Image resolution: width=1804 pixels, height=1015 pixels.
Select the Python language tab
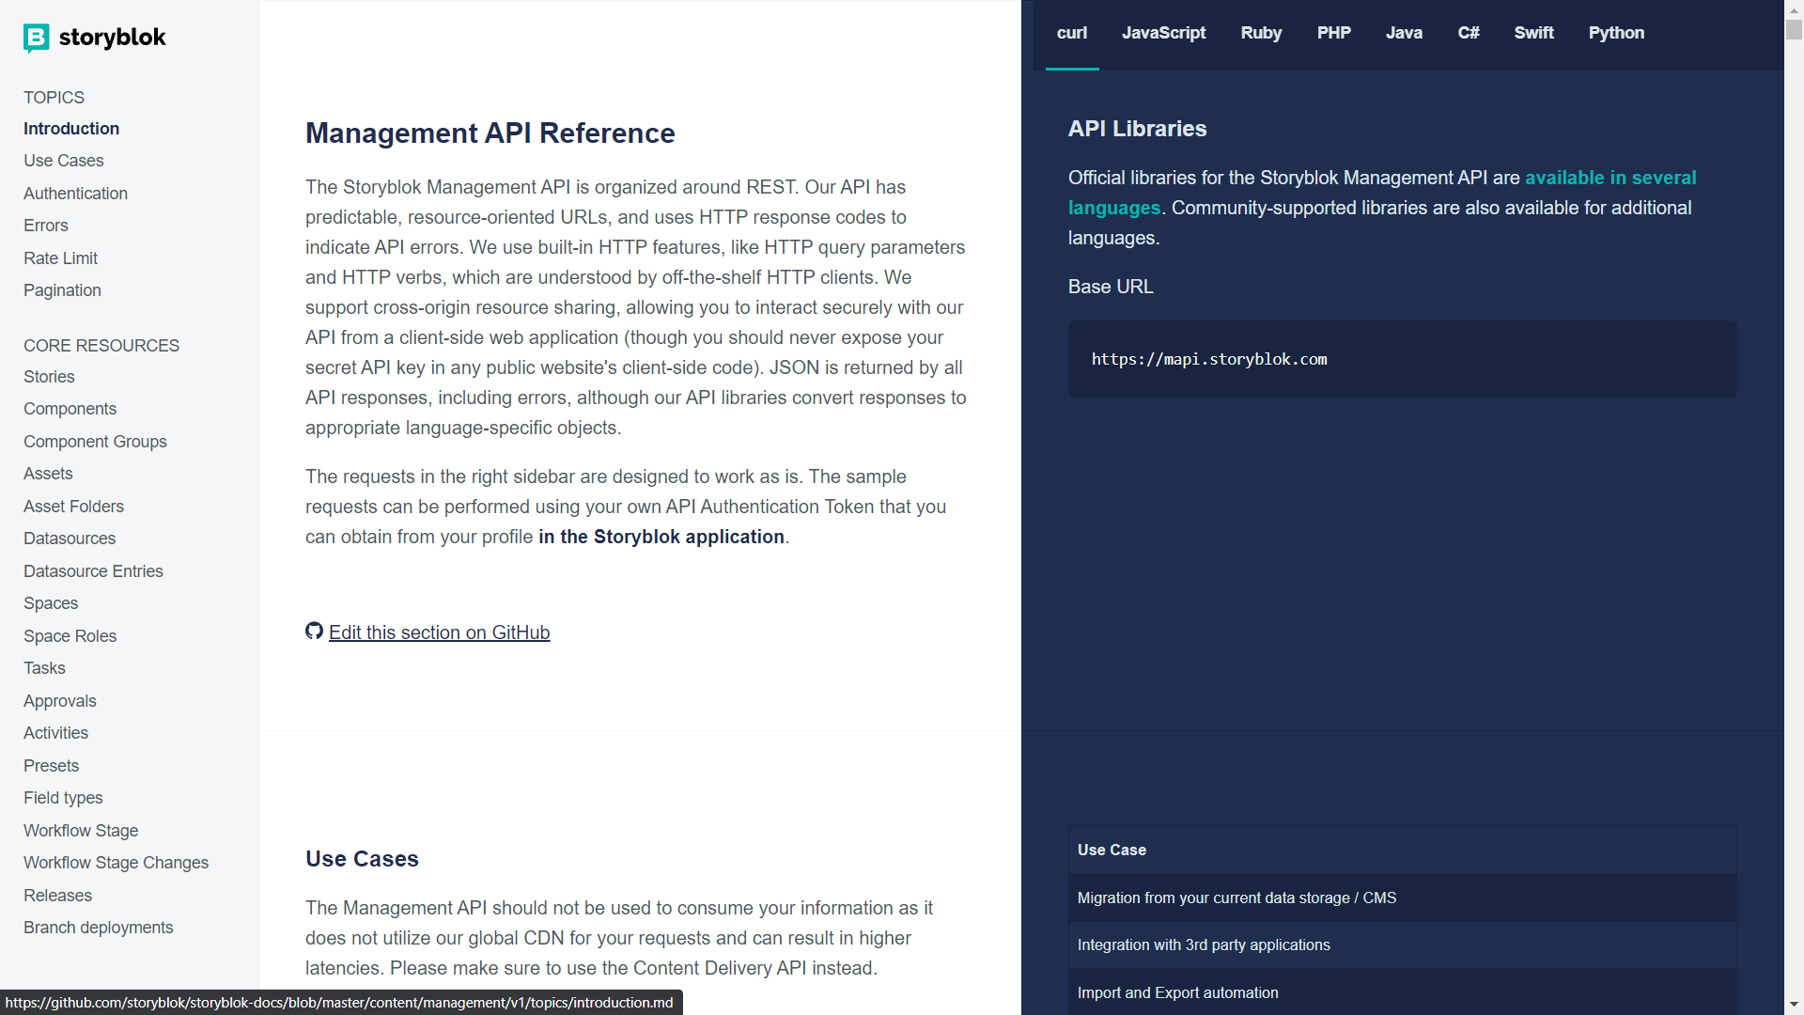coord(1616,33)
